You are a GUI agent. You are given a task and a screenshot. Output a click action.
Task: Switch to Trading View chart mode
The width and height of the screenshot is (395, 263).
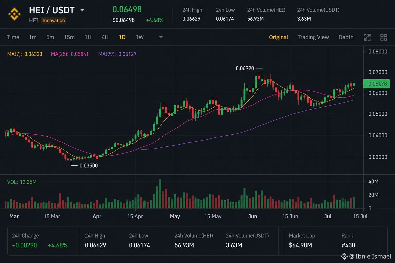[313, 37]
